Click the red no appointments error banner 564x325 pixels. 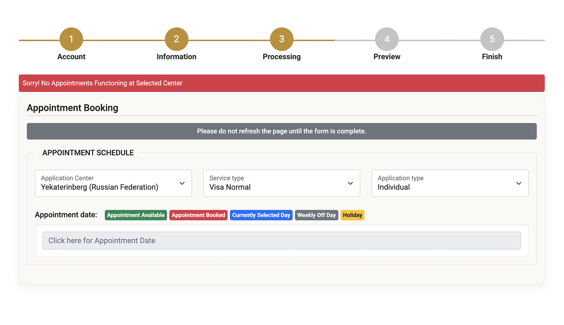(282, 83)
